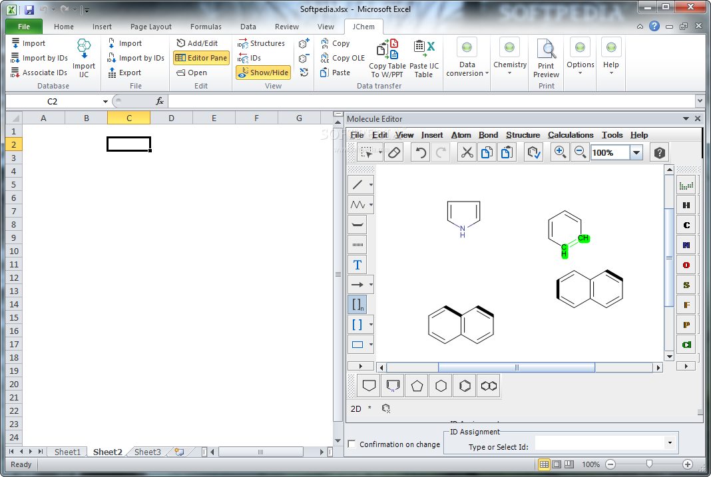711x477 pixels.
Task: Open the Molecule Editor help icon
Action: pos(659,152)
